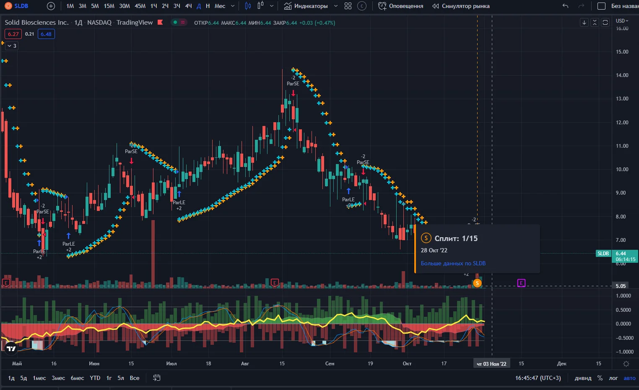Undo the last chart action
Viewport: 639px width, 390px height.
point(565,6)
